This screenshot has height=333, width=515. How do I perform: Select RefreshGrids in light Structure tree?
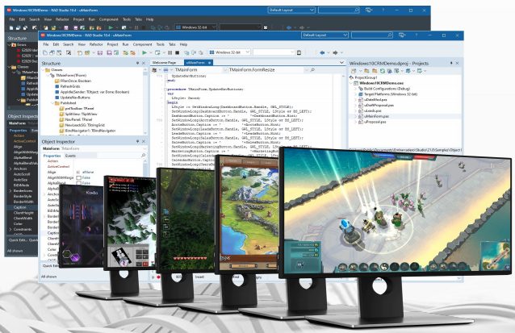[x=70, y=86]
